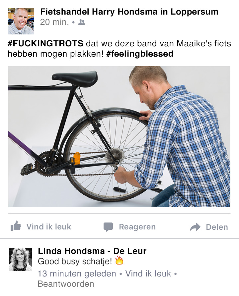Click the share arrow icon
This screenshot has width=239, height=296.
pyautogui.click(x=195, y=227)
